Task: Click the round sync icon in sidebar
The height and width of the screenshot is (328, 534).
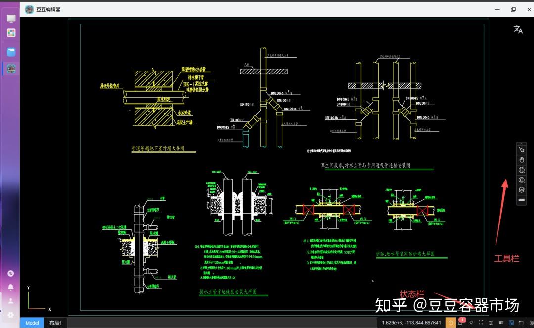Action: (x=10, y=273)
